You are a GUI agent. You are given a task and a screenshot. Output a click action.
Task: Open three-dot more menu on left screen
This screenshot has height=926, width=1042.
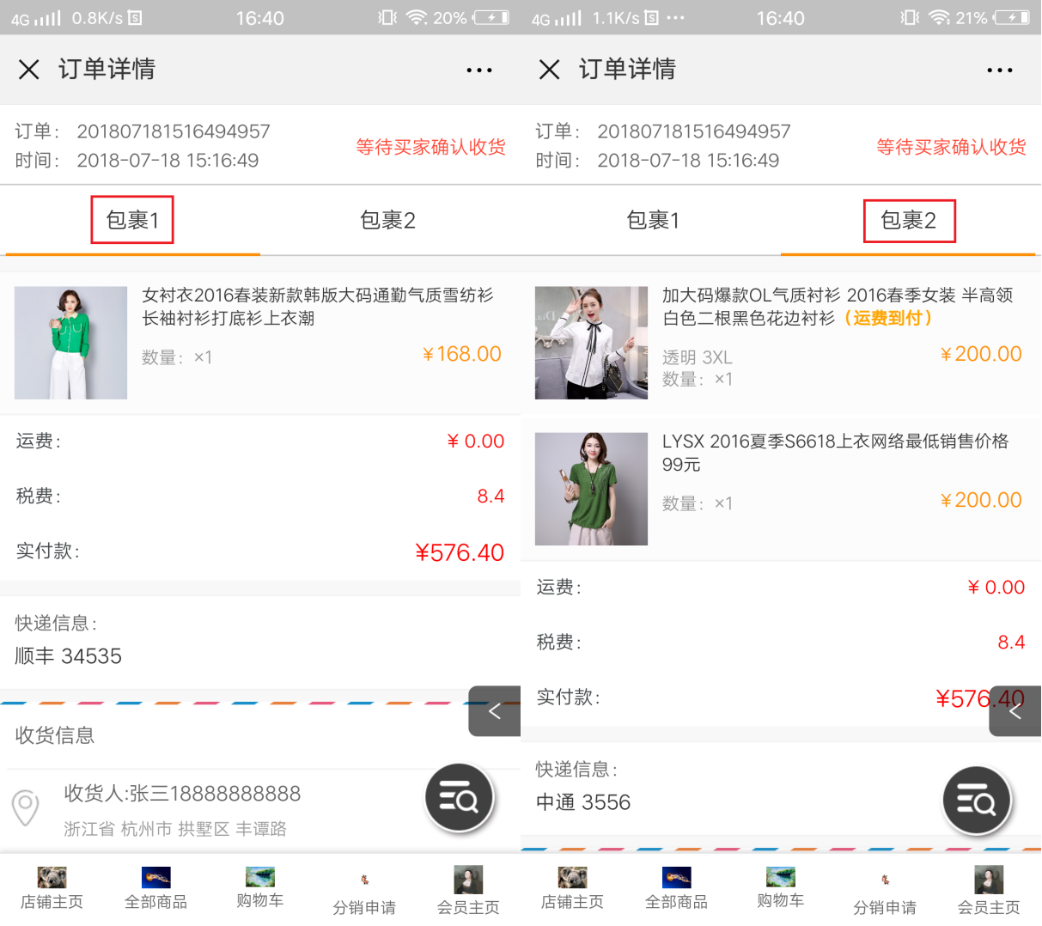pos(478,70)
